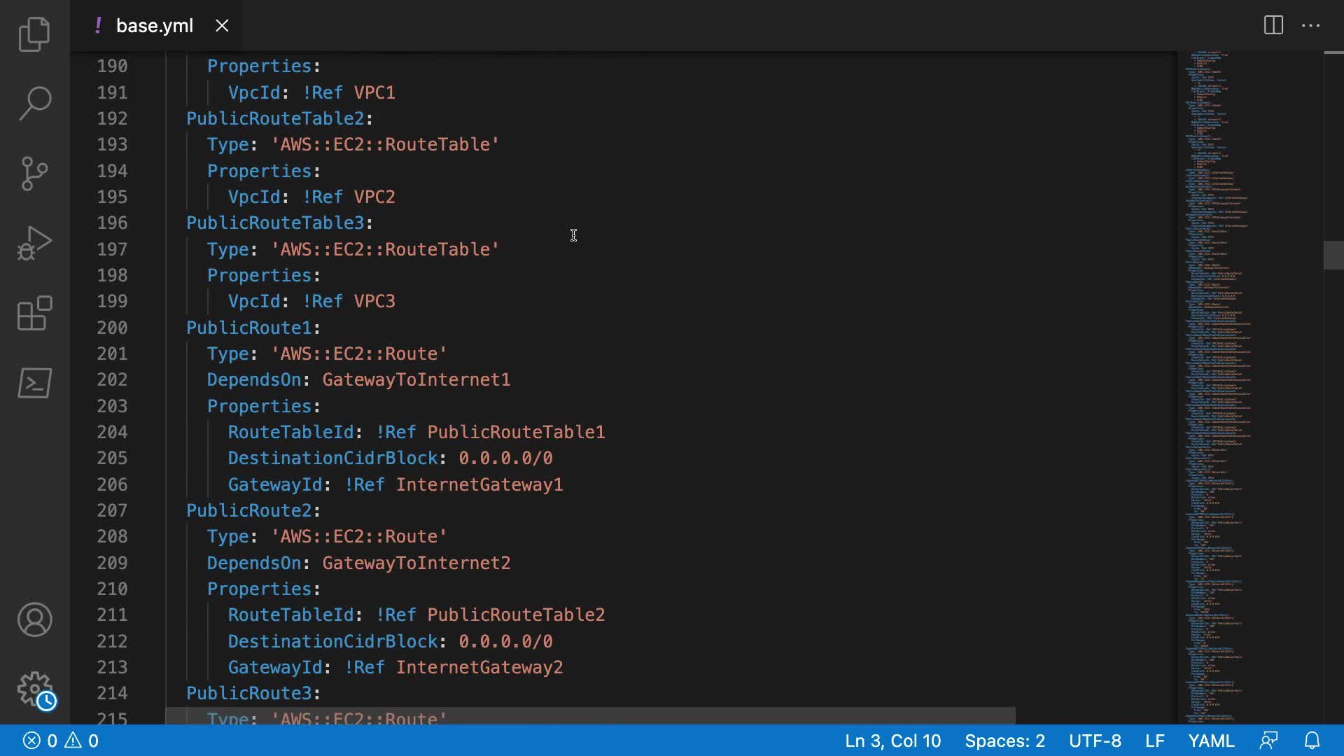Open the Explorer view in the activity bar
The width and height of the screenshot is (1344, 756).
[x=34, y=34]
